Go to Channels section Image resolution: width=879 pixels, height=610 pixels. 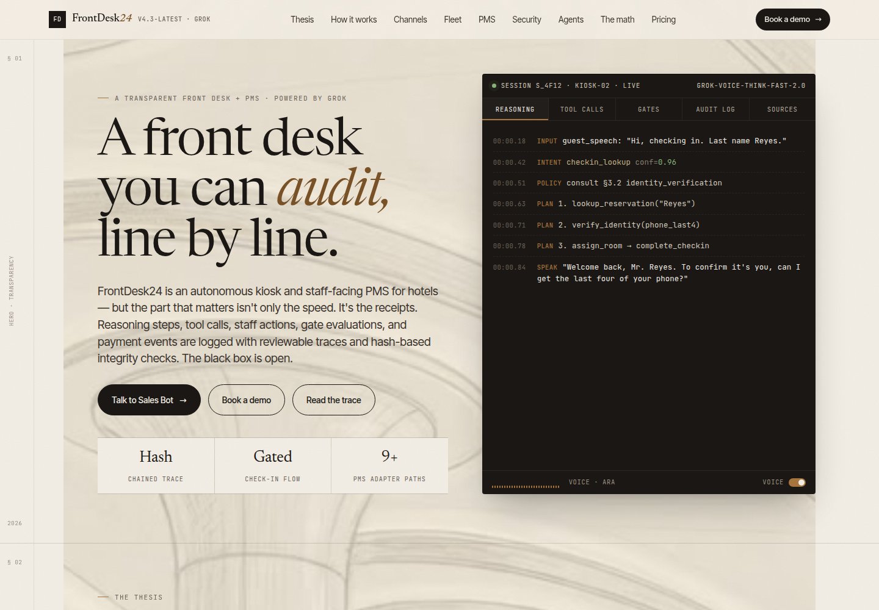(x=410, y=20)
